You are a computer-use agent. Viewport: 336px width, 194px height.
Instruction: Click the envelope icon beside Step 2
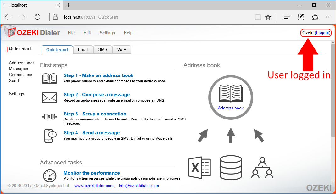point(49,98)
